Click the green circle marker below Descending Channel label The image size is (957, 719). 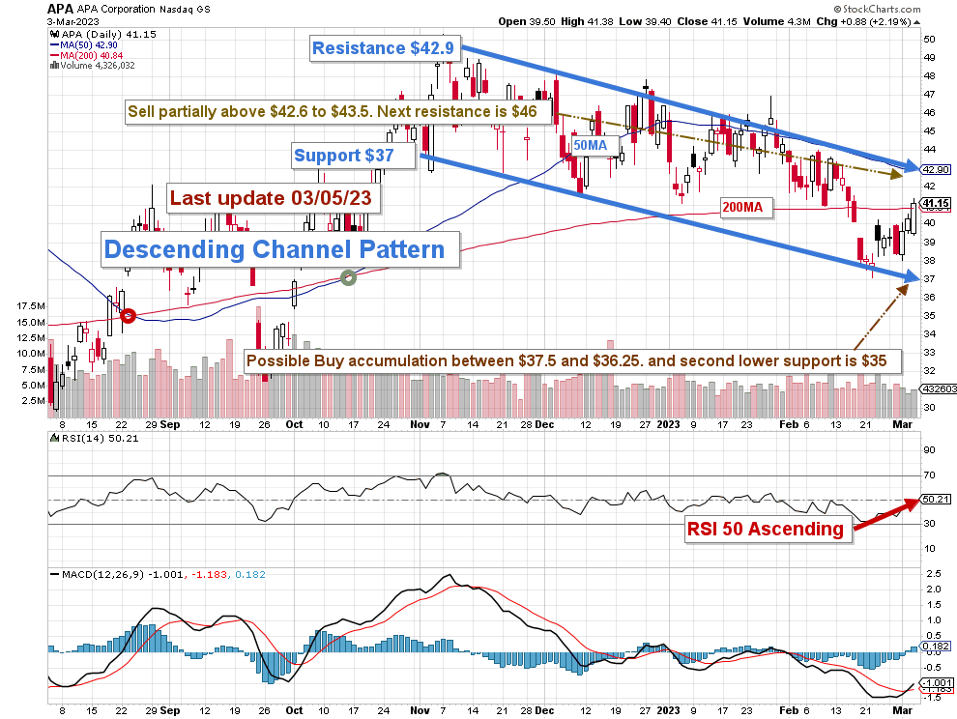tap(349, 277)
